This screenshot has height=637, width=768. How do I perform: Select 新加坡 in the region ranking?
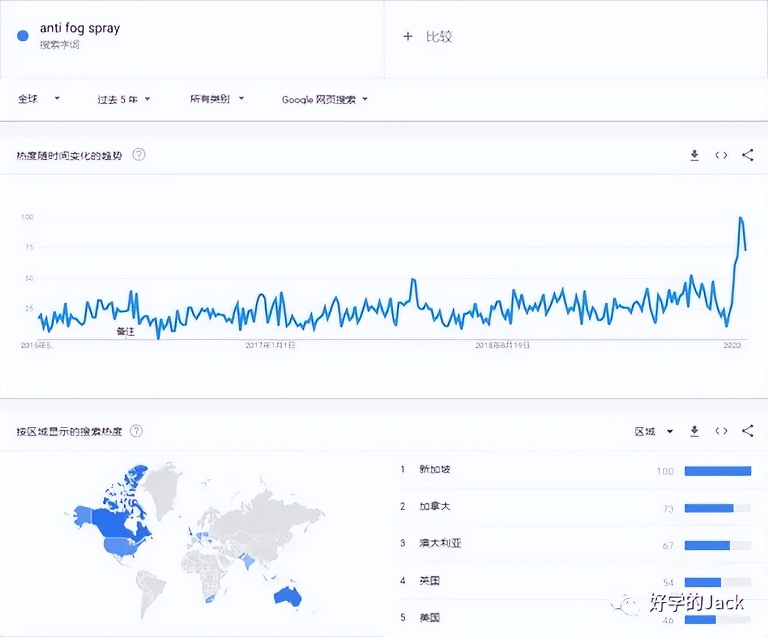[435, 469]
